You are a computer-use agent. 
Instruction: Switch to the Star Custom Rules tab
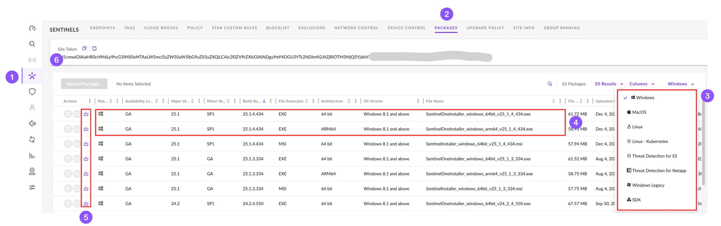(234, 28)
